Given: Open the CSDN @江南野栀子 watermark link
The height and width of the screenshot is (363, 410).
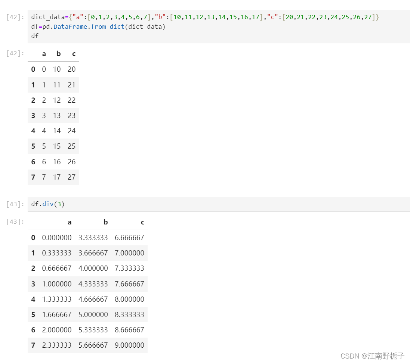Looking at the screenshot, I should pos(374,356).
